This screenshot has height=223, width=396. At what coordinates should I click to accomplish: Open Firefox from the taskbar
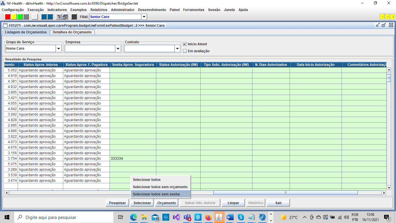coord(208,217)
